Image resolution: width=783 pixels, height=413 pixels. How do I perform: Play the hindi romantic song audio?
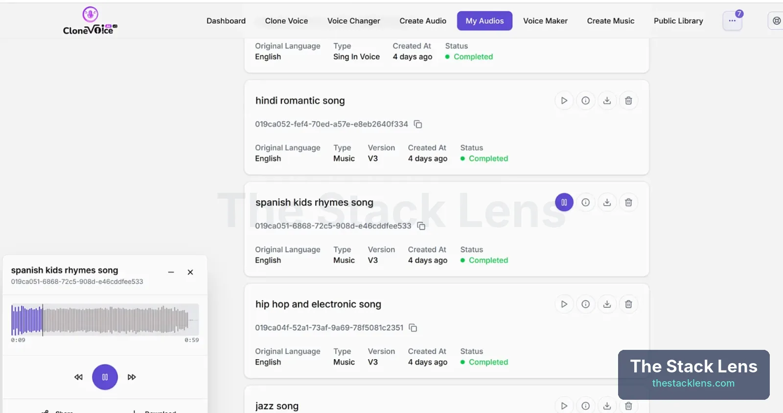tap(564, 101)
